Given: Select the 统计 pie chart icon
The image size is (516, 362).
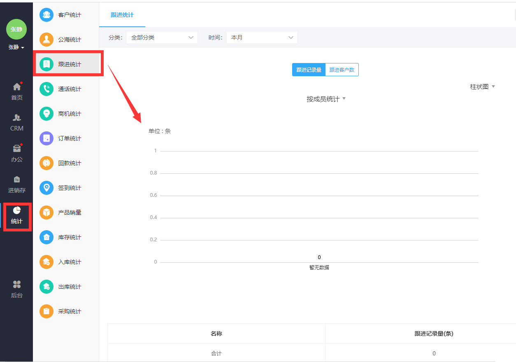Looking at the screenshot, I should point(16,210).
